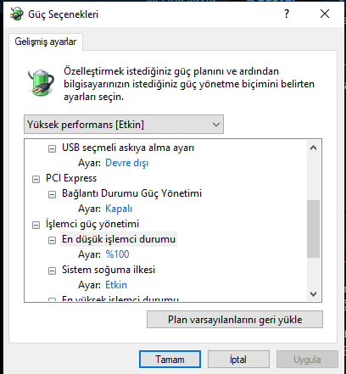Edit the %100 processor state value
This screenshot has height=374, width=346.
tap(117, 254)
